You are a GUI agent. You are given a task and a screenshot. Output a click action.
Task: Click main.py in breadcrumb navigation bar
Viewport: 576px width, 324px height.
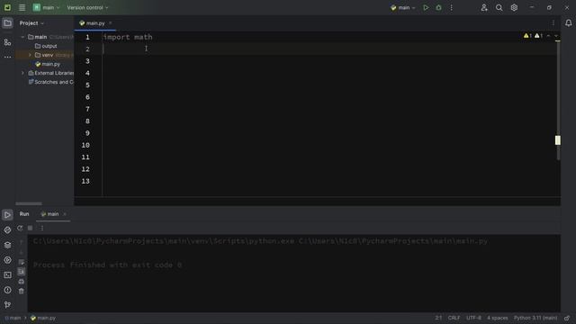[43, 318]
